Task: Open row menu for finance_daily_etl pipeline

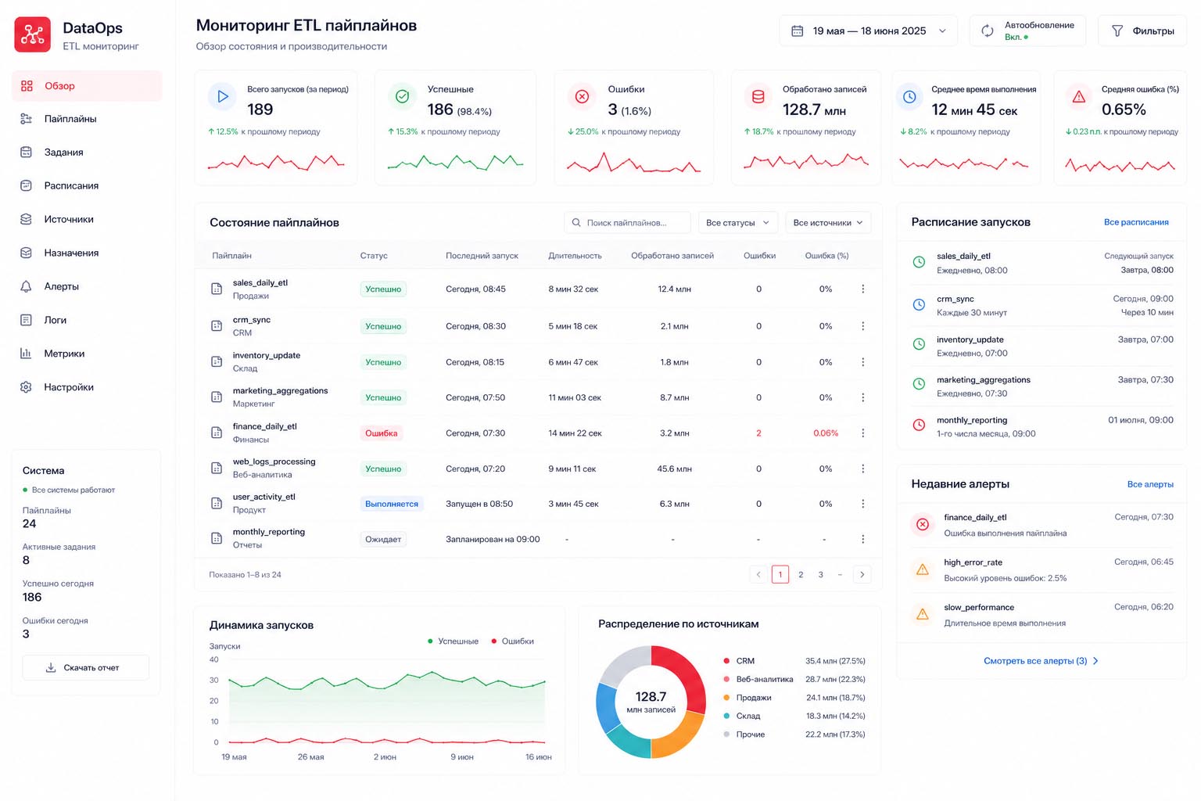Action: point(862,433)
